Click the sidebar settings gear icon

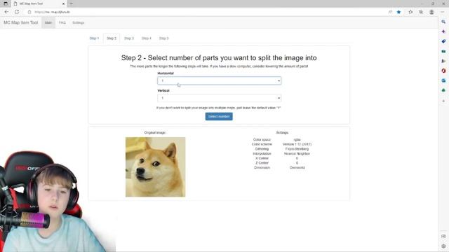[x=443, y=246]
